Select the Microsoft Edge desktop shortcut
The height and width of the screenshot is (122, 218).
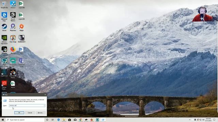pyautogui.click(x=4, y=17)
